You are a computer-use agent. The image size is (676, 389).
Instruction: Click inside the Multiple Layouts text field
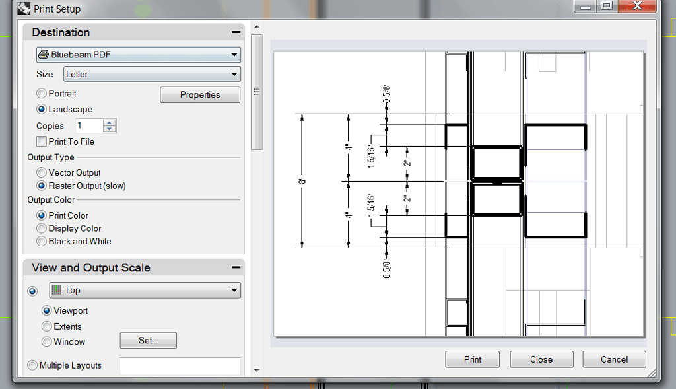pyautogui.click(x=180, y=365)
